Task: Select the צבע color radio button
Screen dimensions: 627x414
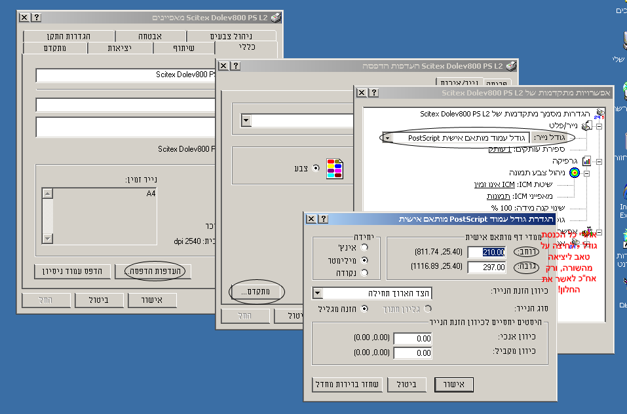Action: (316, 168)
